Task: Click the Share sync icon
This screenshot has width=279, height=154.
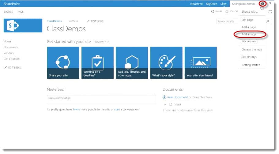Action: pos(213,11)
